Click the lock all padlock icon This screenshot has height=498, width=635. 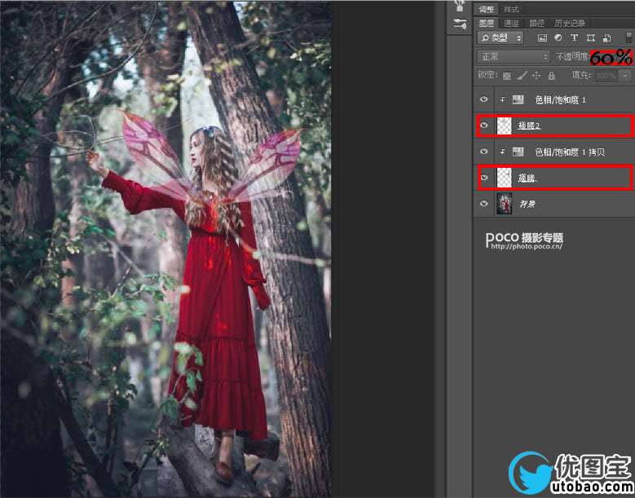pos(551,75)
